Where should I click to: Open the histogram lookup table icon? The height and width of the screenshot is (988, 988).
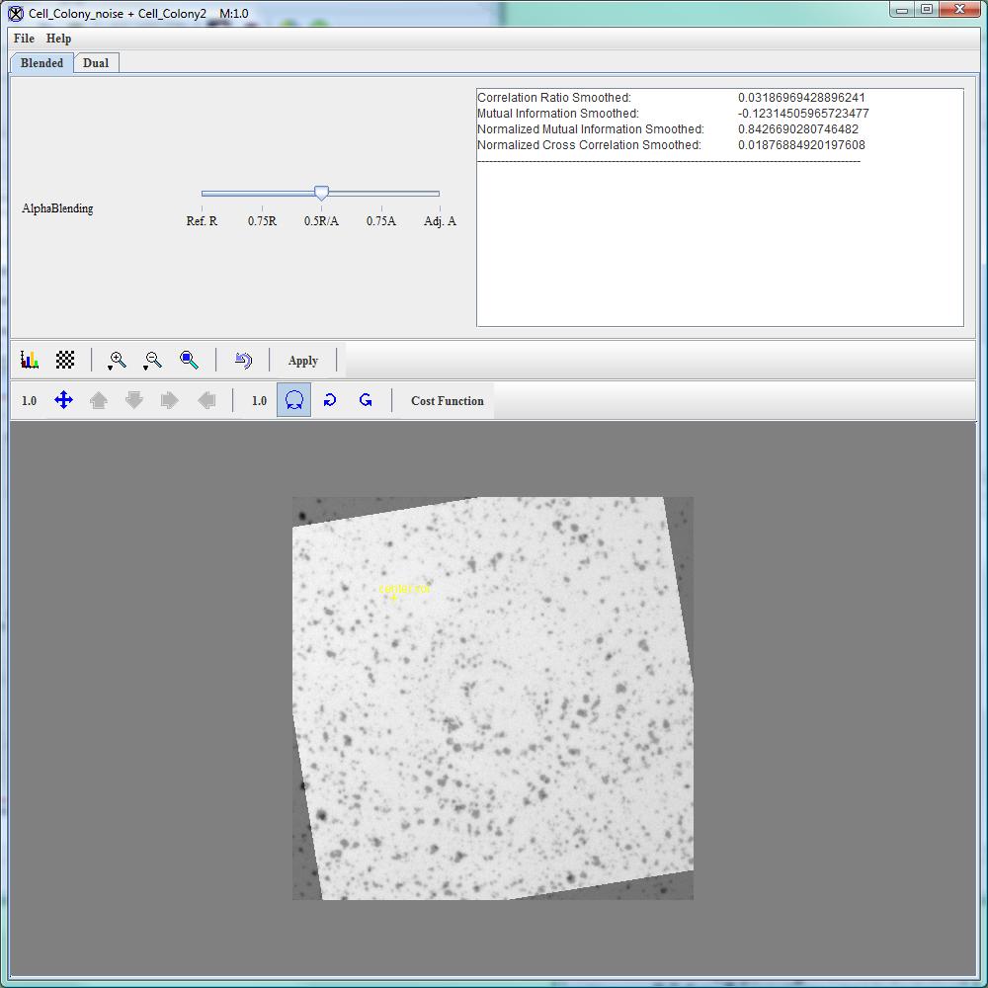coord(30,361)
